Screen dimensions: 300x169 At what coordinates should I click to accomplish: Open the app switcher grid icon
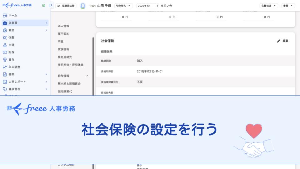point(44,5)
